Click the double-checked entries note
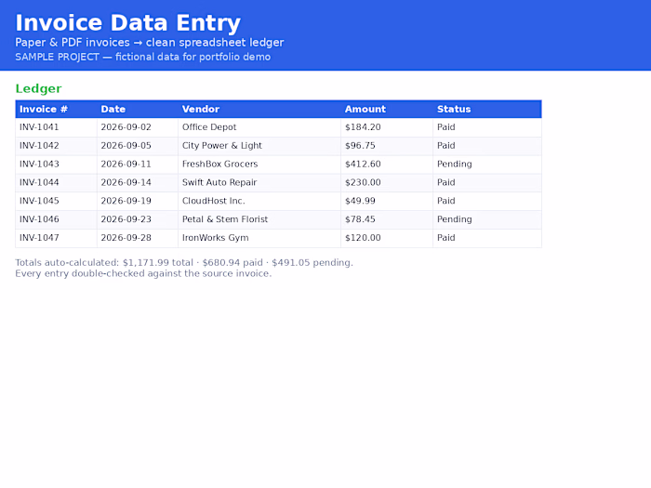The width and height of the screenshot is (651, 488). [143, 274]
